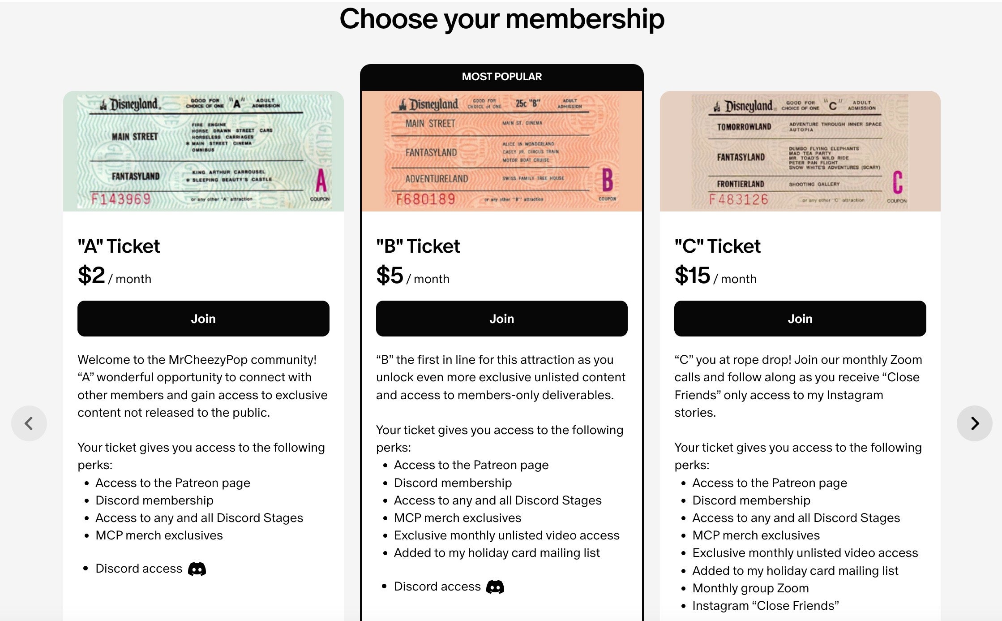Click the $15 / month price
Viewport: 1002px width, 621px height.
point(715,276)
